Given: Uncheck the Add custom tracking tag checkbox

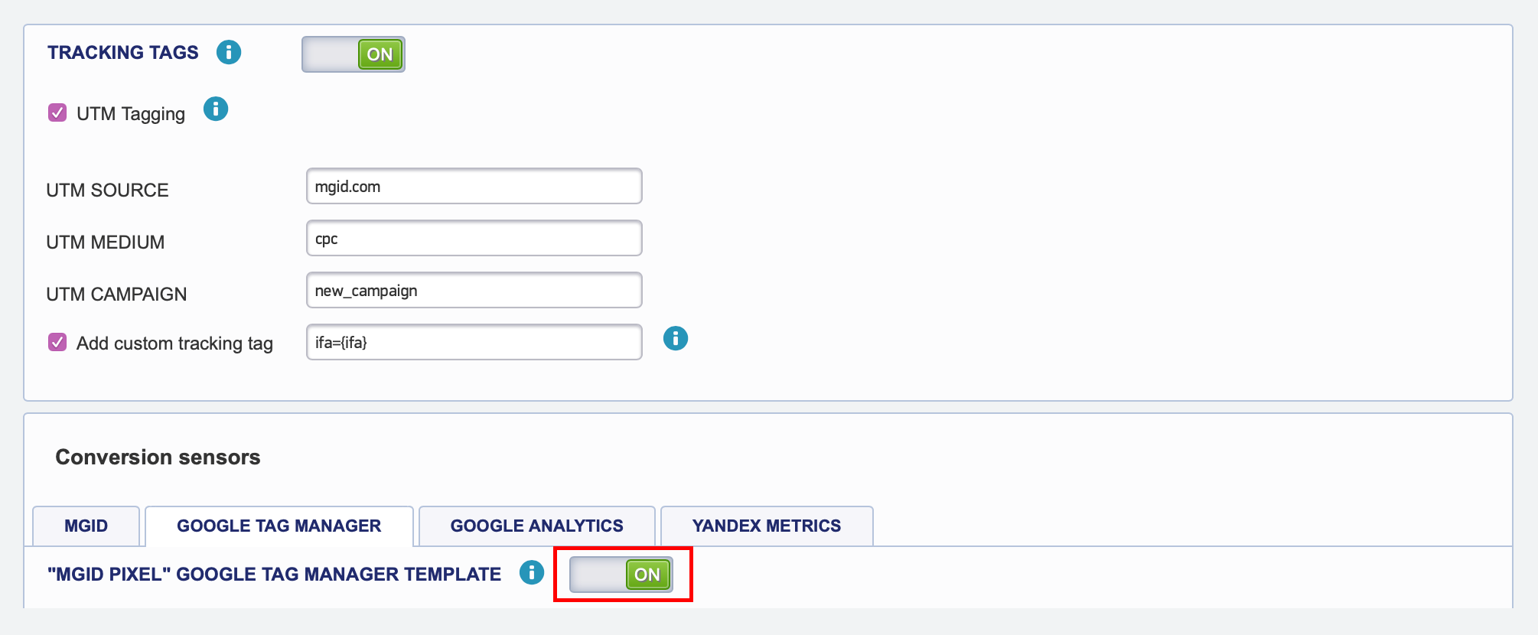Looking at the screenshot, I should (57, 342).
